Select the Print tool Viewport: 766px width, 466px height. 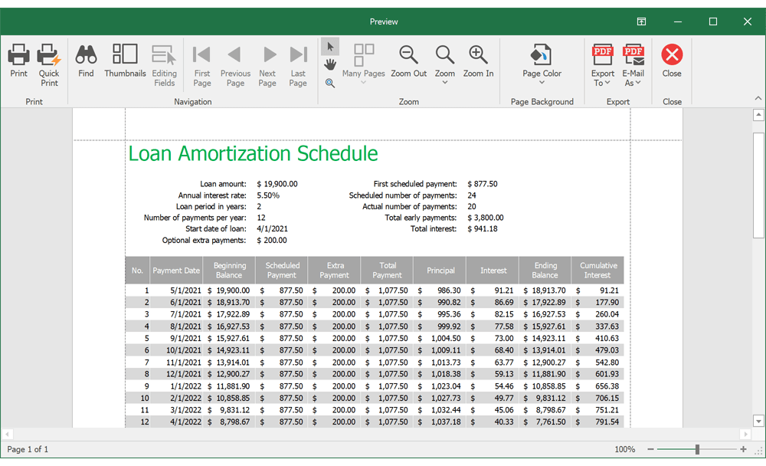tap(18, 60)
